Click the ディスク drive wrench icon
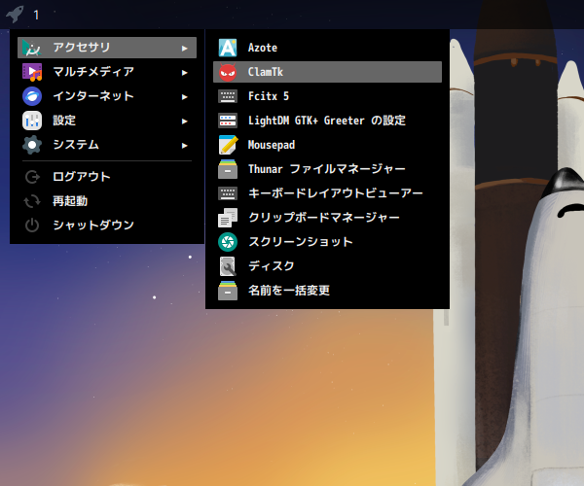 point(228,266)
